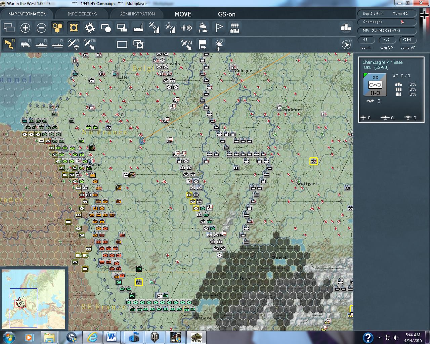Select naval transport mode F3

coord(42,44)
